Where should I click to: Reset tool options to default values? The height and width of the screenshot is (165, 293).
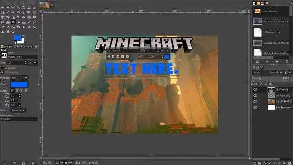[33, 163]
